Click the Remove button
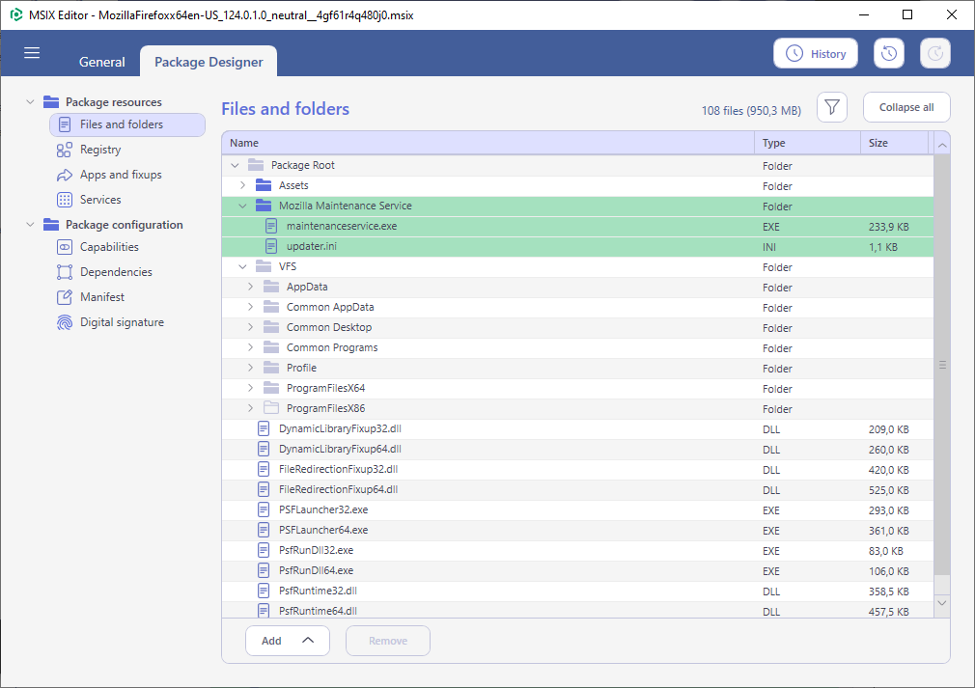The height and width of the screenshot is (688, 975). (388, 641)
